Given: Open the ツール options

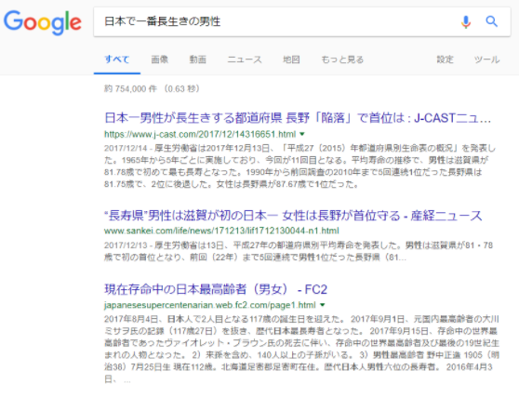Looking at the screenshot, I should tap(486, 60).
